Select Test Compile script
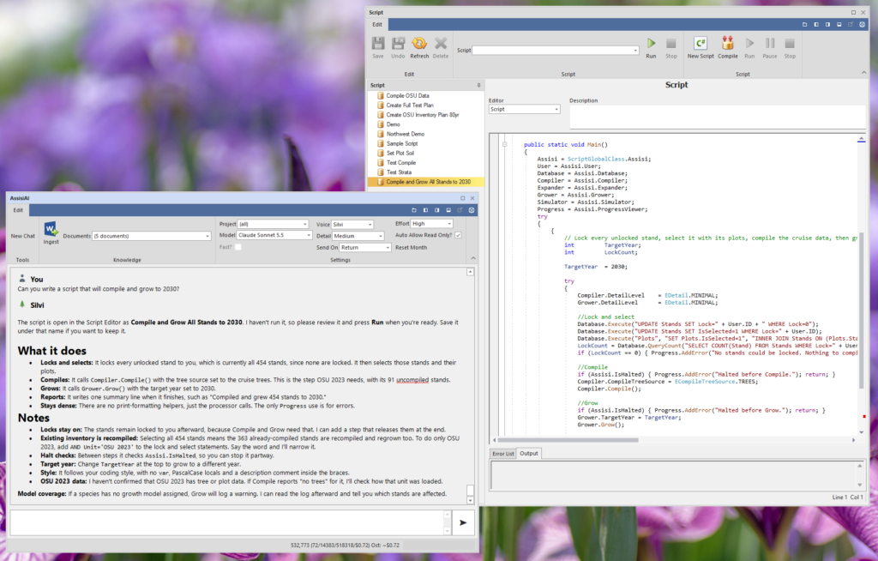 (x=401, y=162)
